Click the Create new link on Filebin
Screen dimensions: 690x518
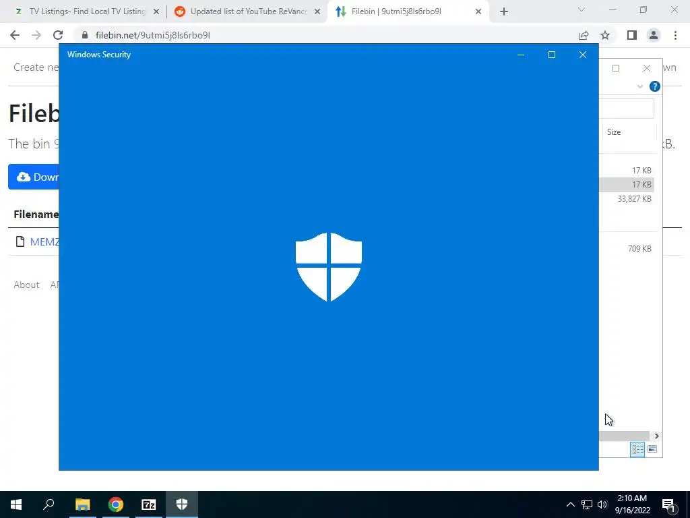36,67
